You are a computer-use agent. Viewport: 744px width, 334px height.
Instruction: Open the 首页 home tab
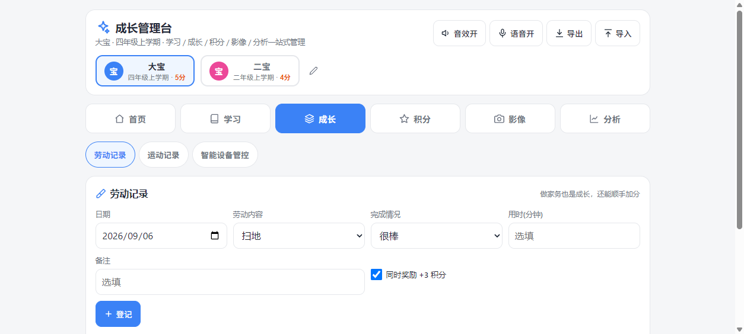coord(131,118)
